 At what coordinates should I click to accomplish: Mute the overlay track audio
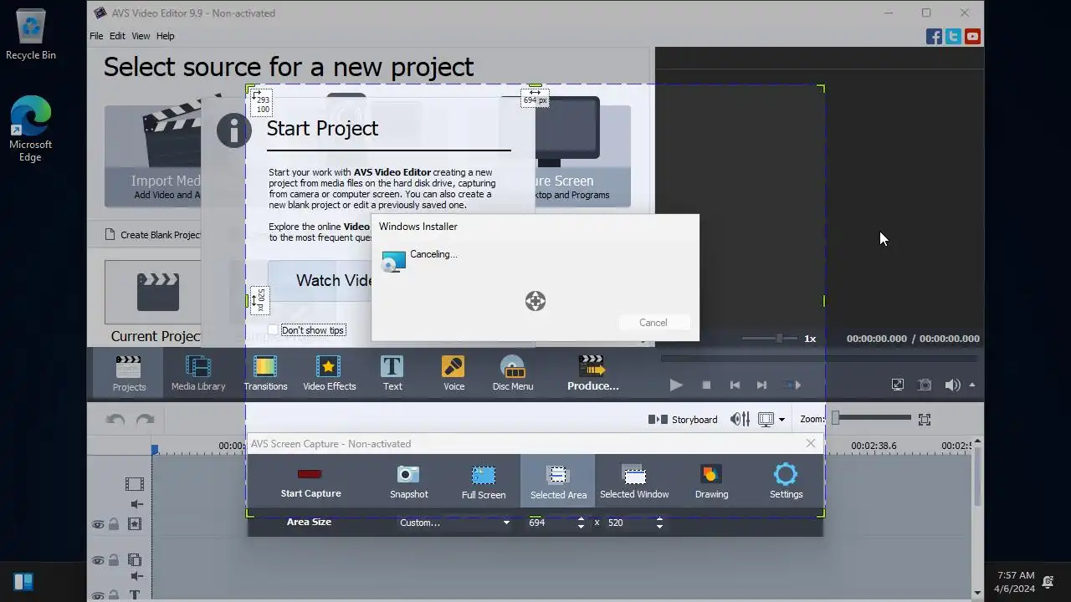pos(136,577)
